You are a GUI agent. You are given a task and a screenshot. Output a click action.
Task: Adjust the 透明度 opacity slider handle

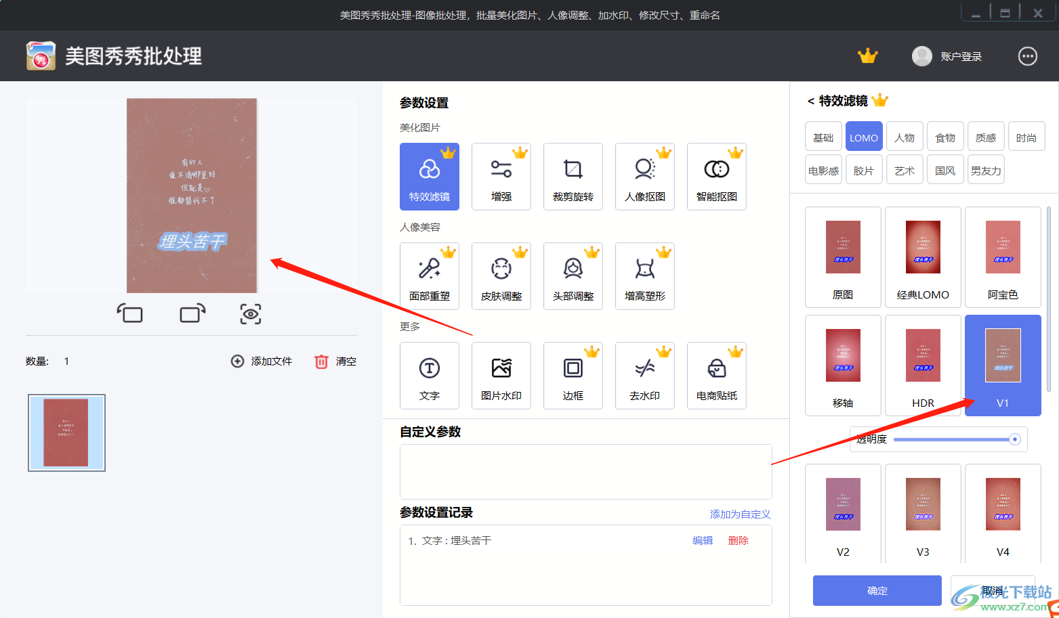click(x=1014, y=439)
